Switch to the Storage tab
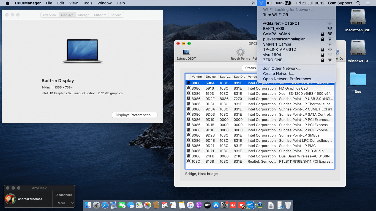376x211 pixels. pos(83,15)
